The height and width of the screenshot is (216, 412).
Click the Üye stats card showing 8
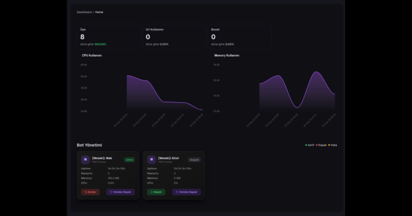coord(108,36)
